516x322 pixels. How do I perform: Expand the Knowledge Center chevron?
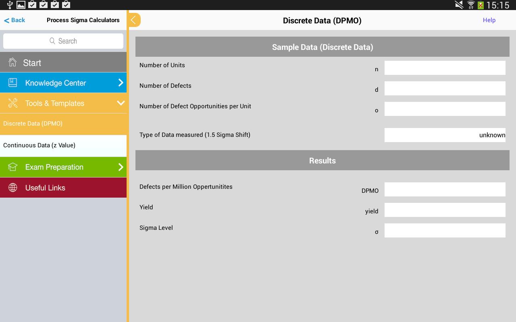click(121, 83)
